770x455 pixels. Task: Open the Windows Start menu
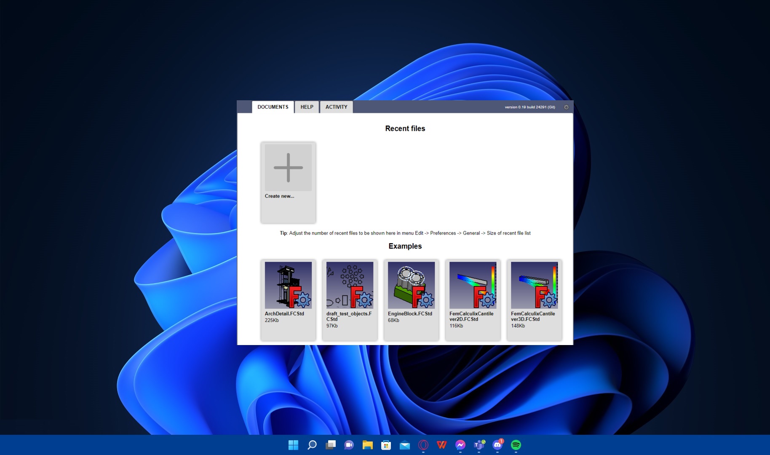pos(293,445)
